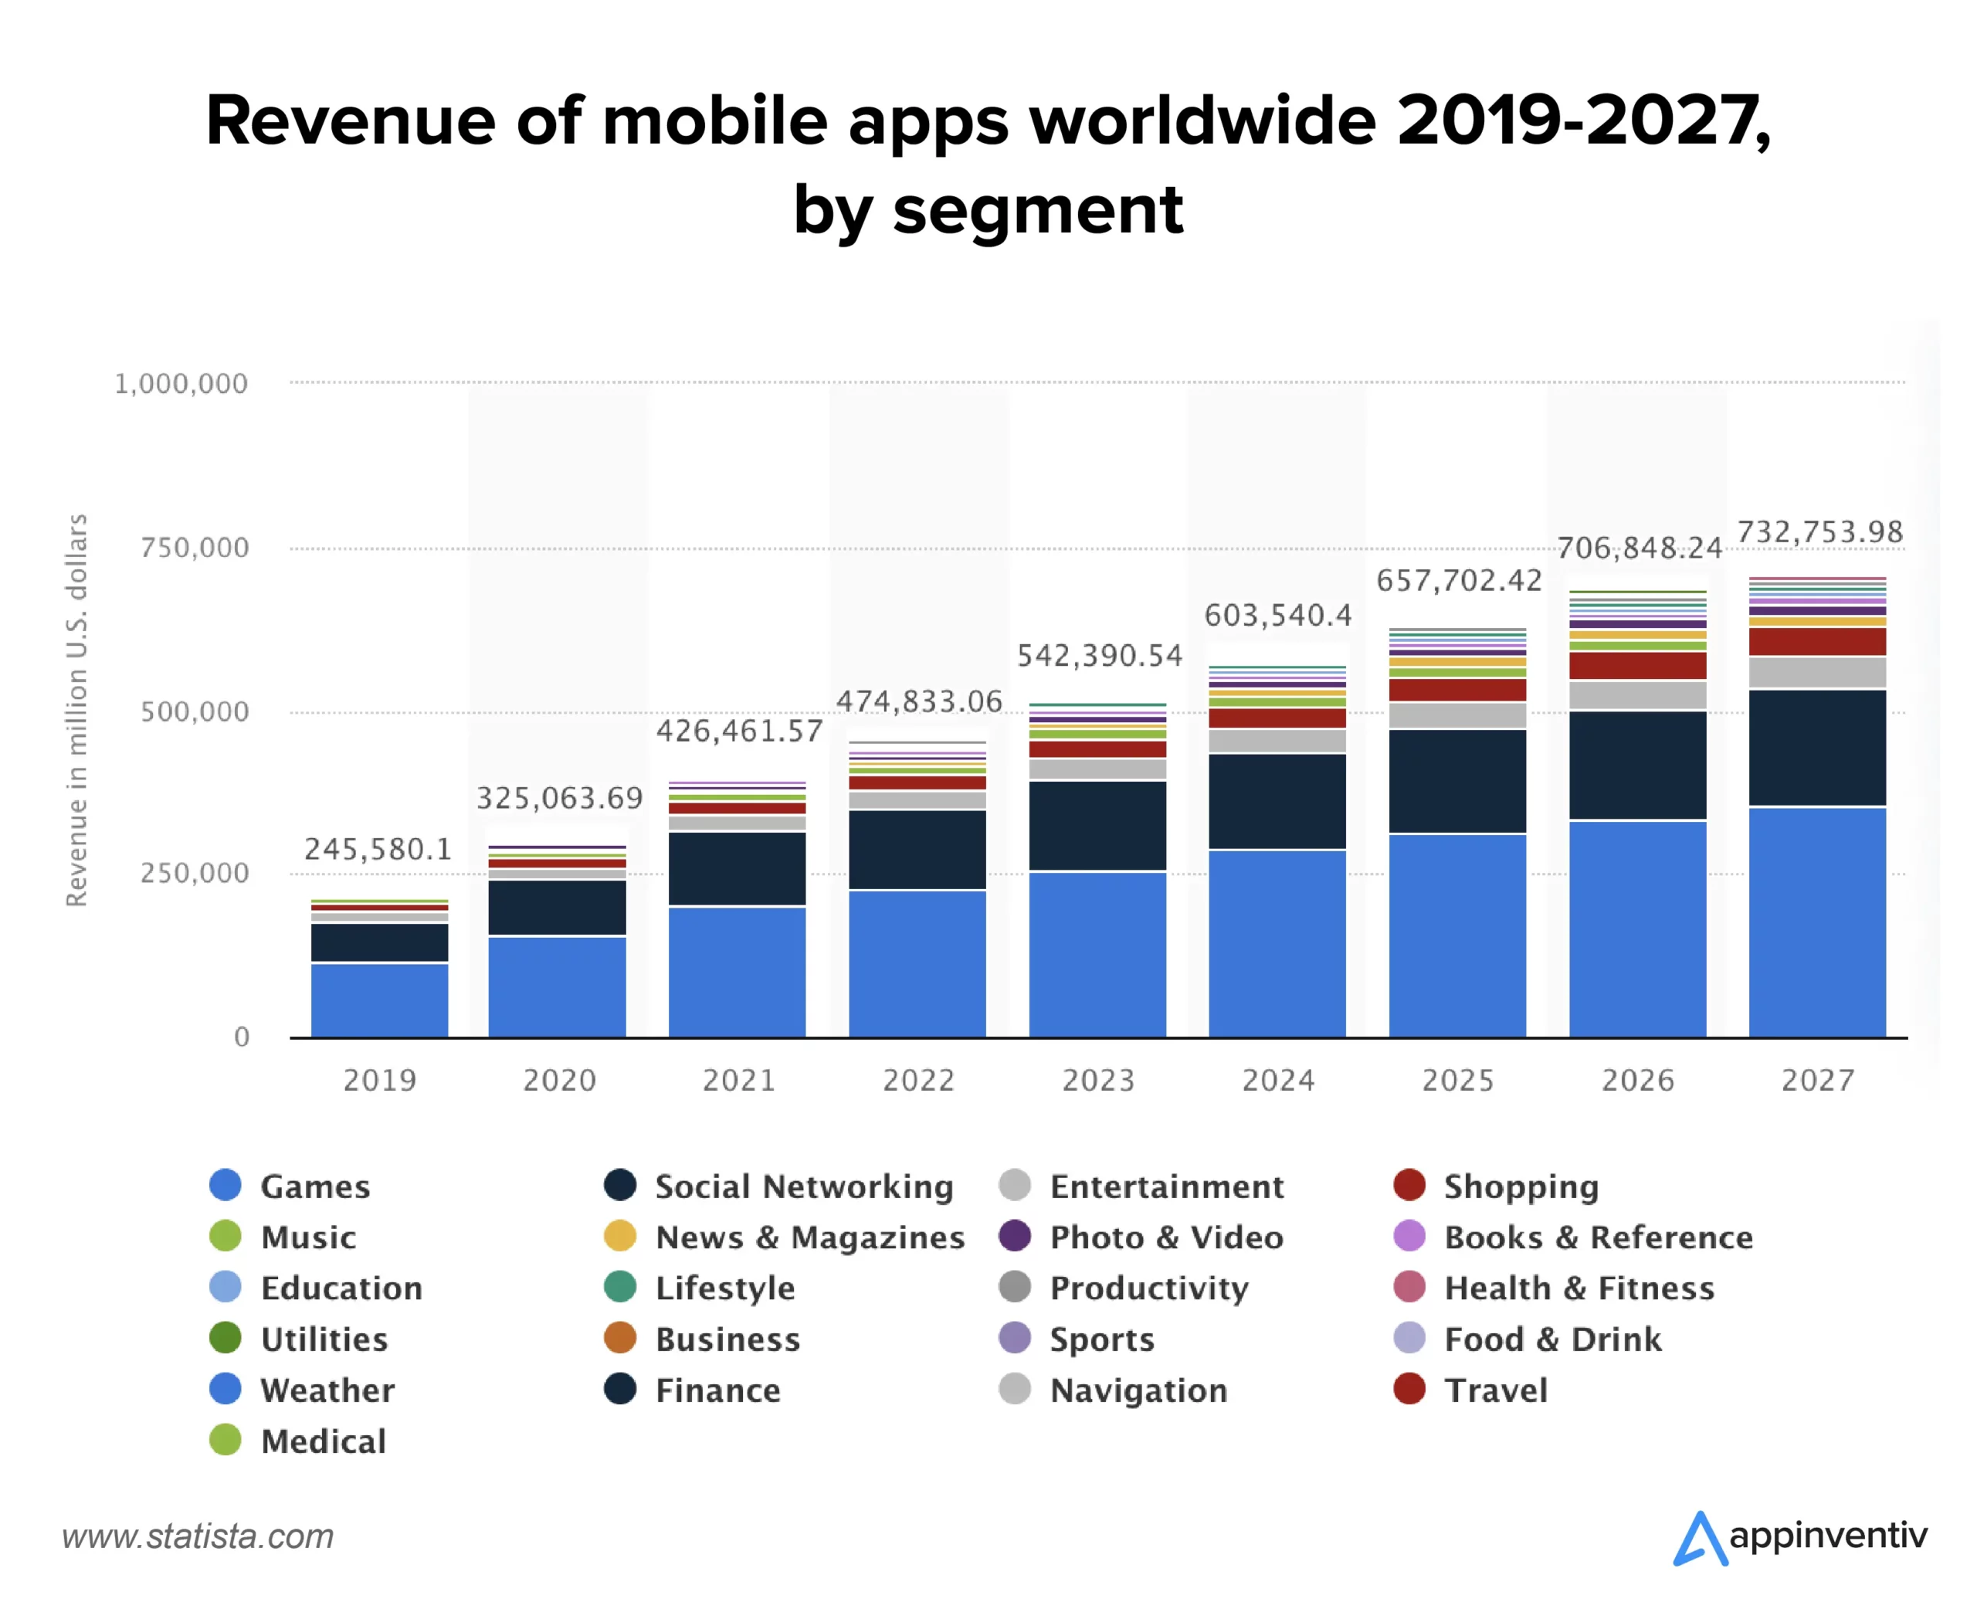
Task: Click the Games legend color dot
Action: click(x=226, y=1186)
